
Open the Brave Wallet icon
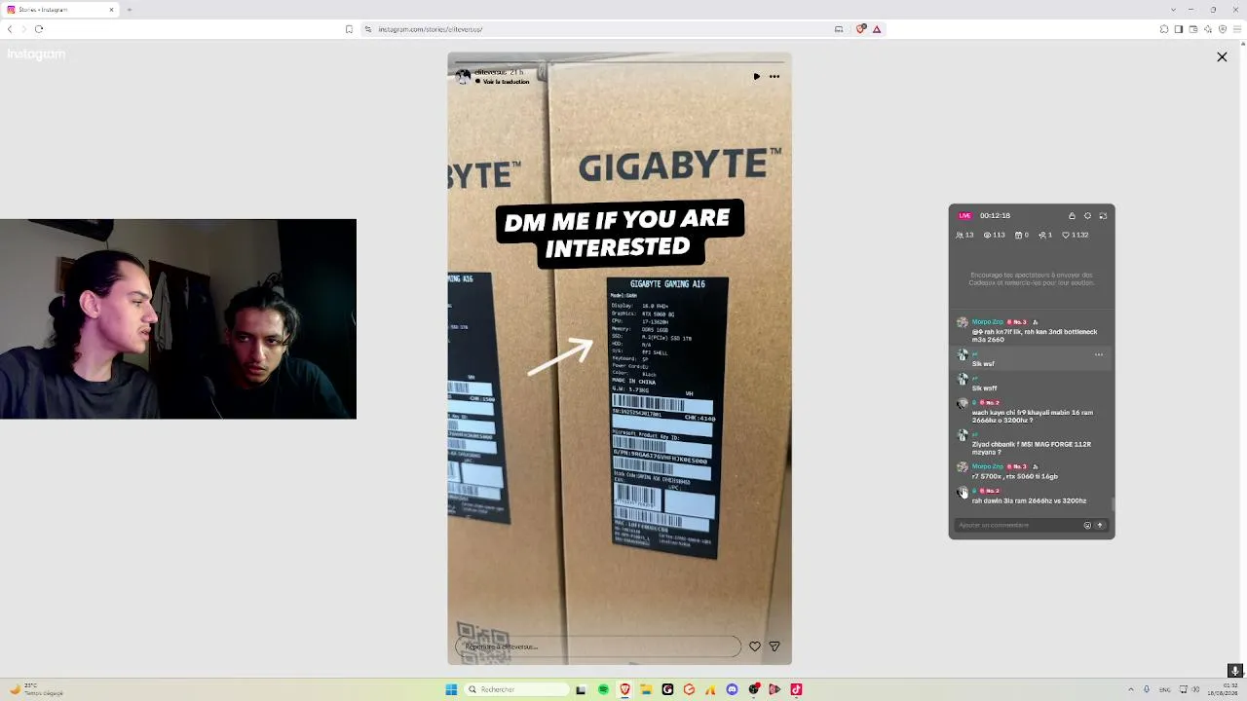coord(1193,29)
